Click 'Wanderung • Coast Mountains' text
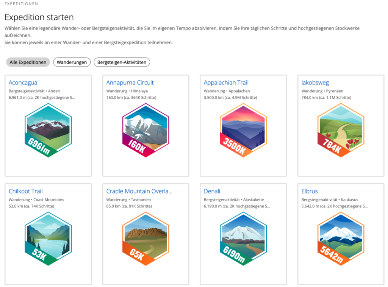The height and width of the screenshot is (287, 388). (x=36, y=200)
